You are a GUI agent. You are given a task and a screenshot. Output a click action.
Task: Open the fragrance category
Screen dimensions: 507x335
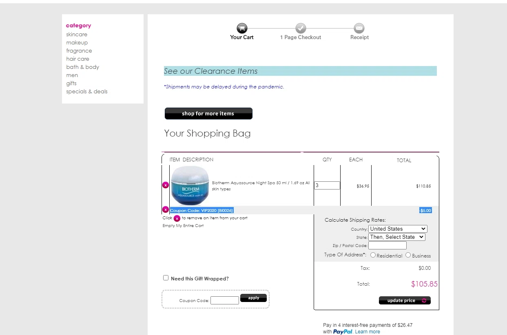coord(79,51)
